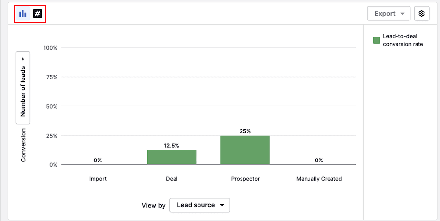Click the 25% data label above Prospector
Image resolution: width=440 pixels, height=221 pixels.
(x=245, y=131)
